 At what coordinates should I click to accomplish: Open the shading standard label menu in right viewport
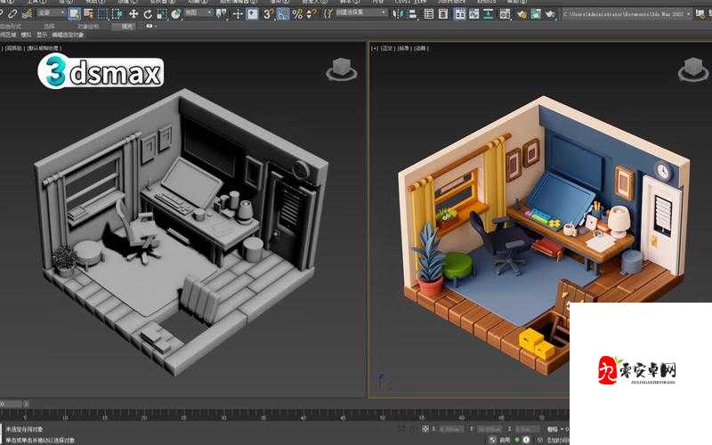(x=403, y=48)
